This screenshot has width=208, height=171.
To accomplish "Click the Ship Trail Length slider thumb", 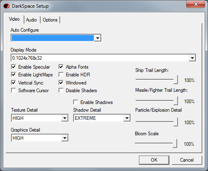I will [175, 80].
